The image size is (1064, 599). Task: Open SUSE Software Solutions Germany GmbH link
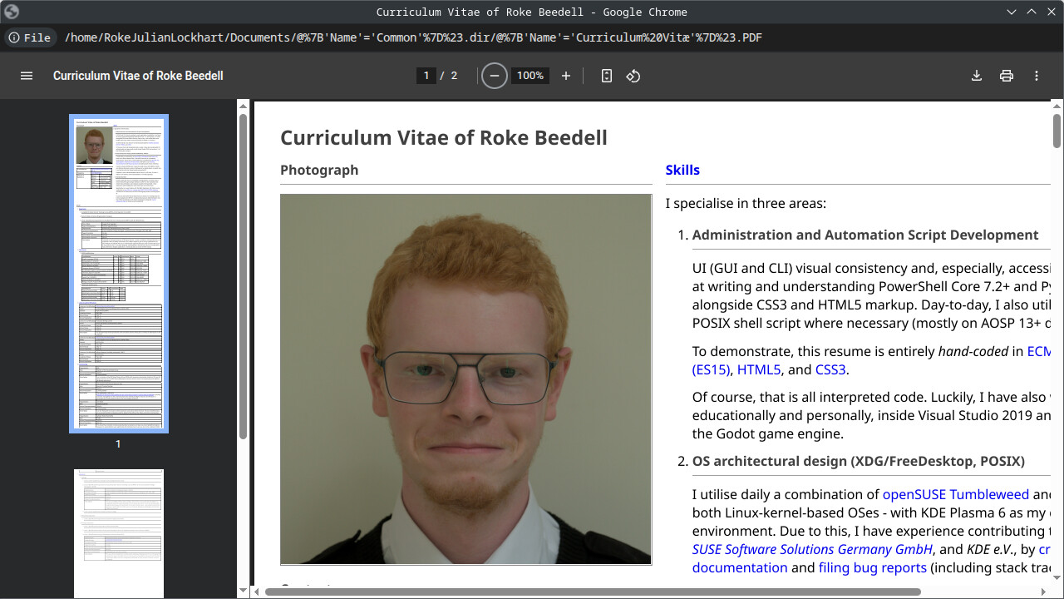[x=813, y=549]
